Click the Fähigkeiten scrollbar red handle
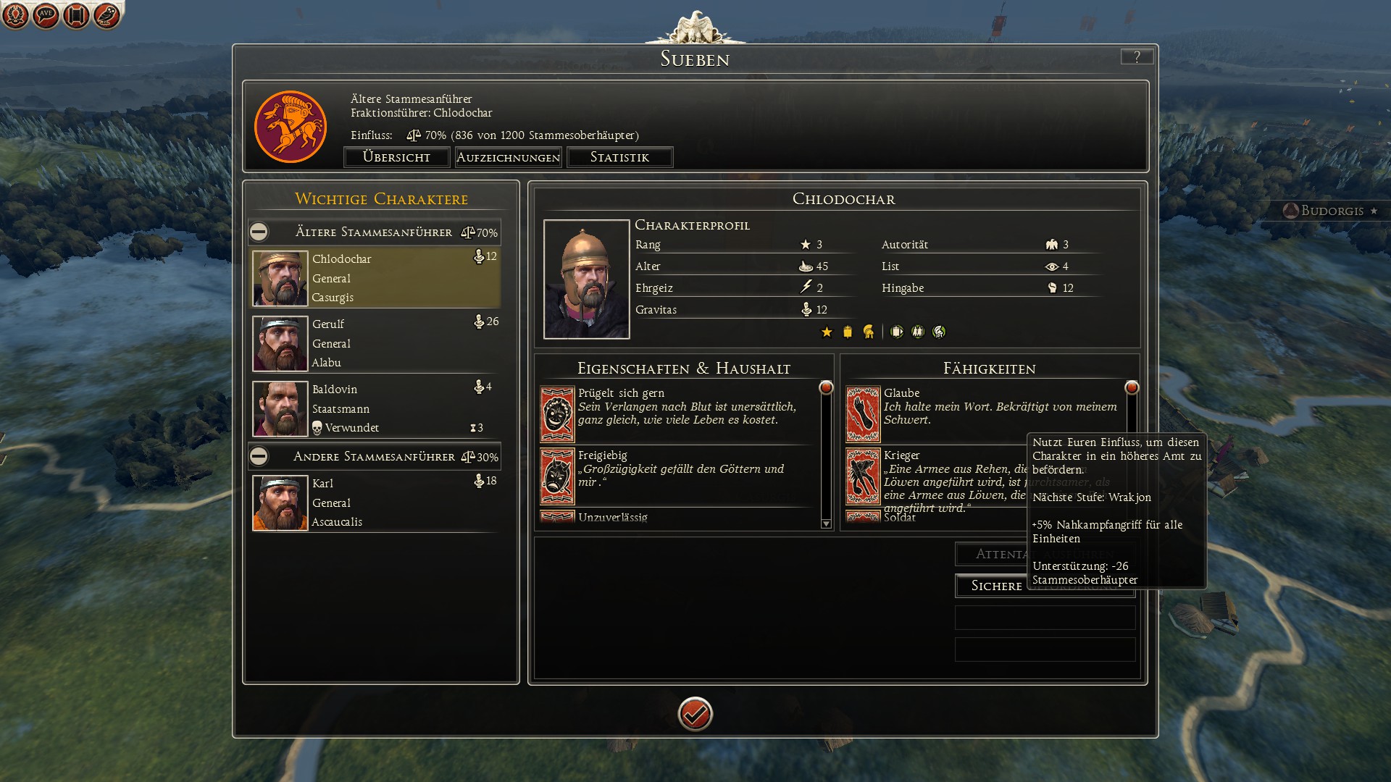The image size is (1391, 782). click(x=1132, y=387)
